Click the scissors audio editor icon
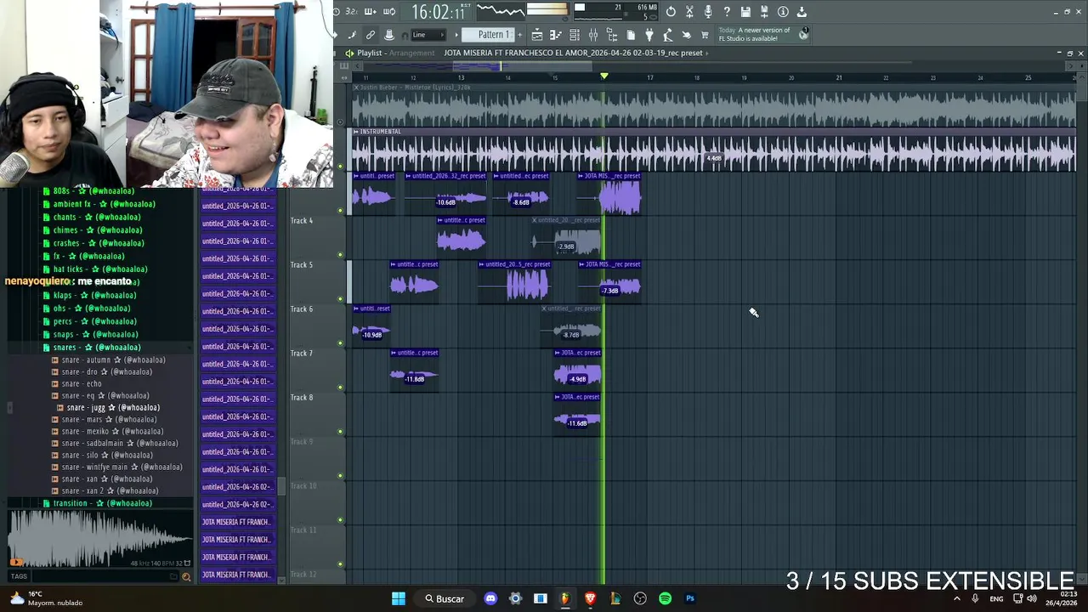This screenshot has width=1088, height=612. pyautogui.click(x=689, y=12)
